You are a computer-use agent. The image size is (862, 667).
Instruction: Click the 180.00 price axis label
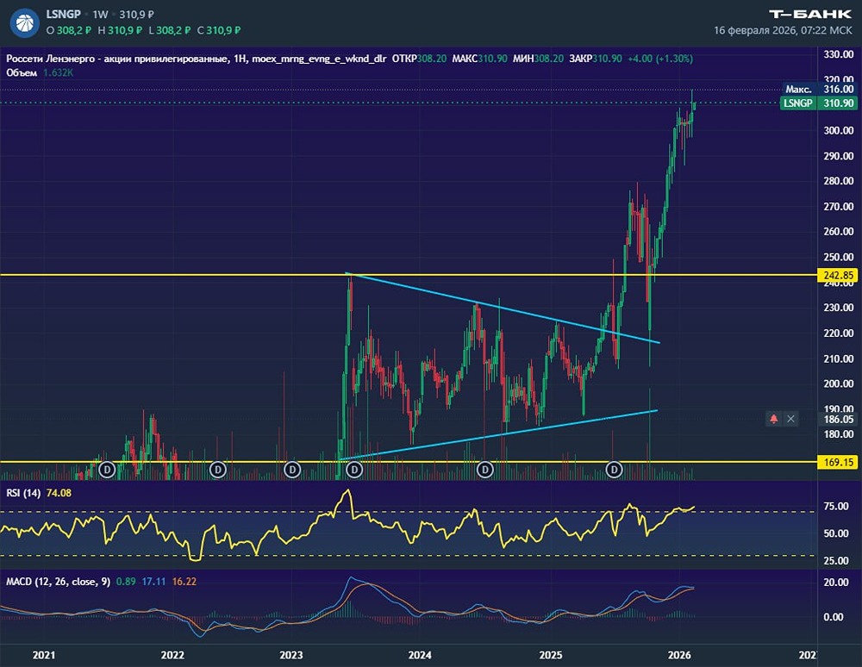(x=839, y=434)
